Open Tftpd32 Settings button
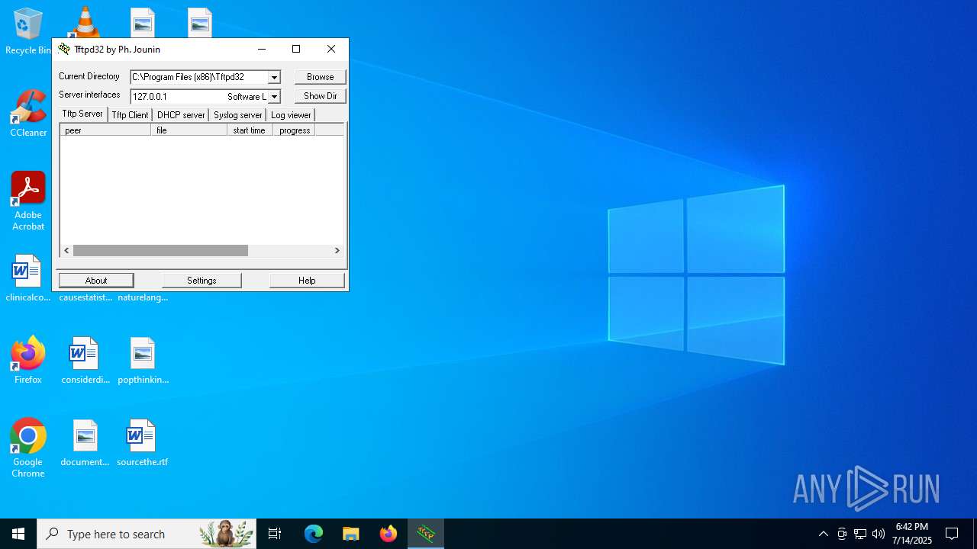 pyautogui.click(x=202, y=281)
